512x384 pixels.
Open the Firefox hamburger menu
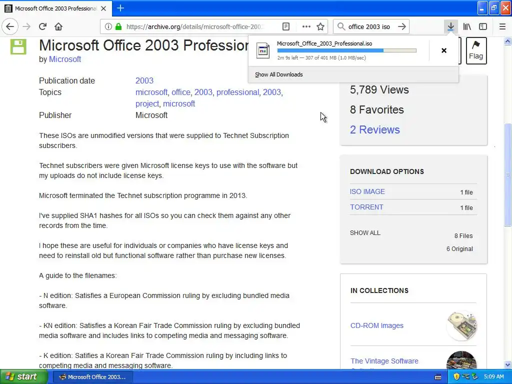(x=502, y=27)
